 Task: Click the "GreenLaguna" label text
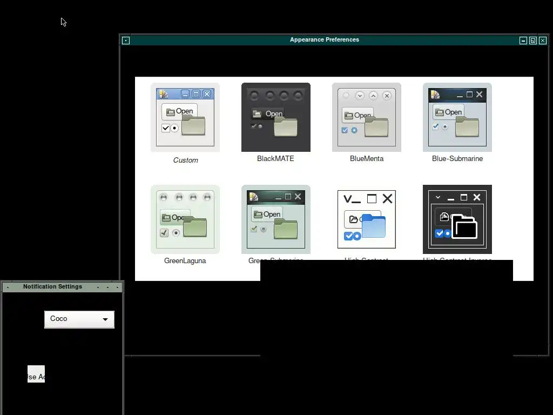tap(185, 261)
